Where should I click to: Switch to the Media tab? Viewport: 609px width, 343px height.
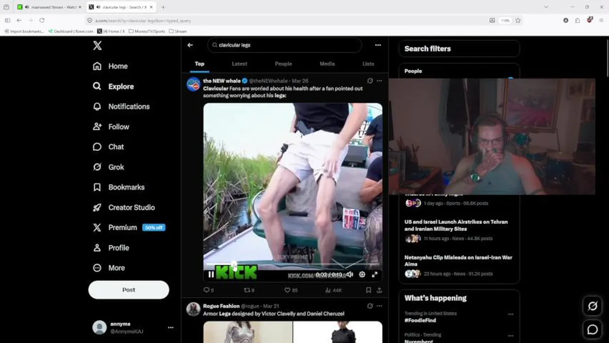click(x=327, y=64)
